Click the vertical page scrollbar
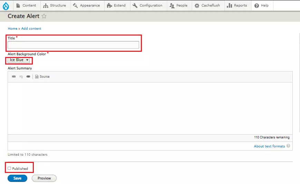The width and height of the screenshot is (300, 184). 299,82
